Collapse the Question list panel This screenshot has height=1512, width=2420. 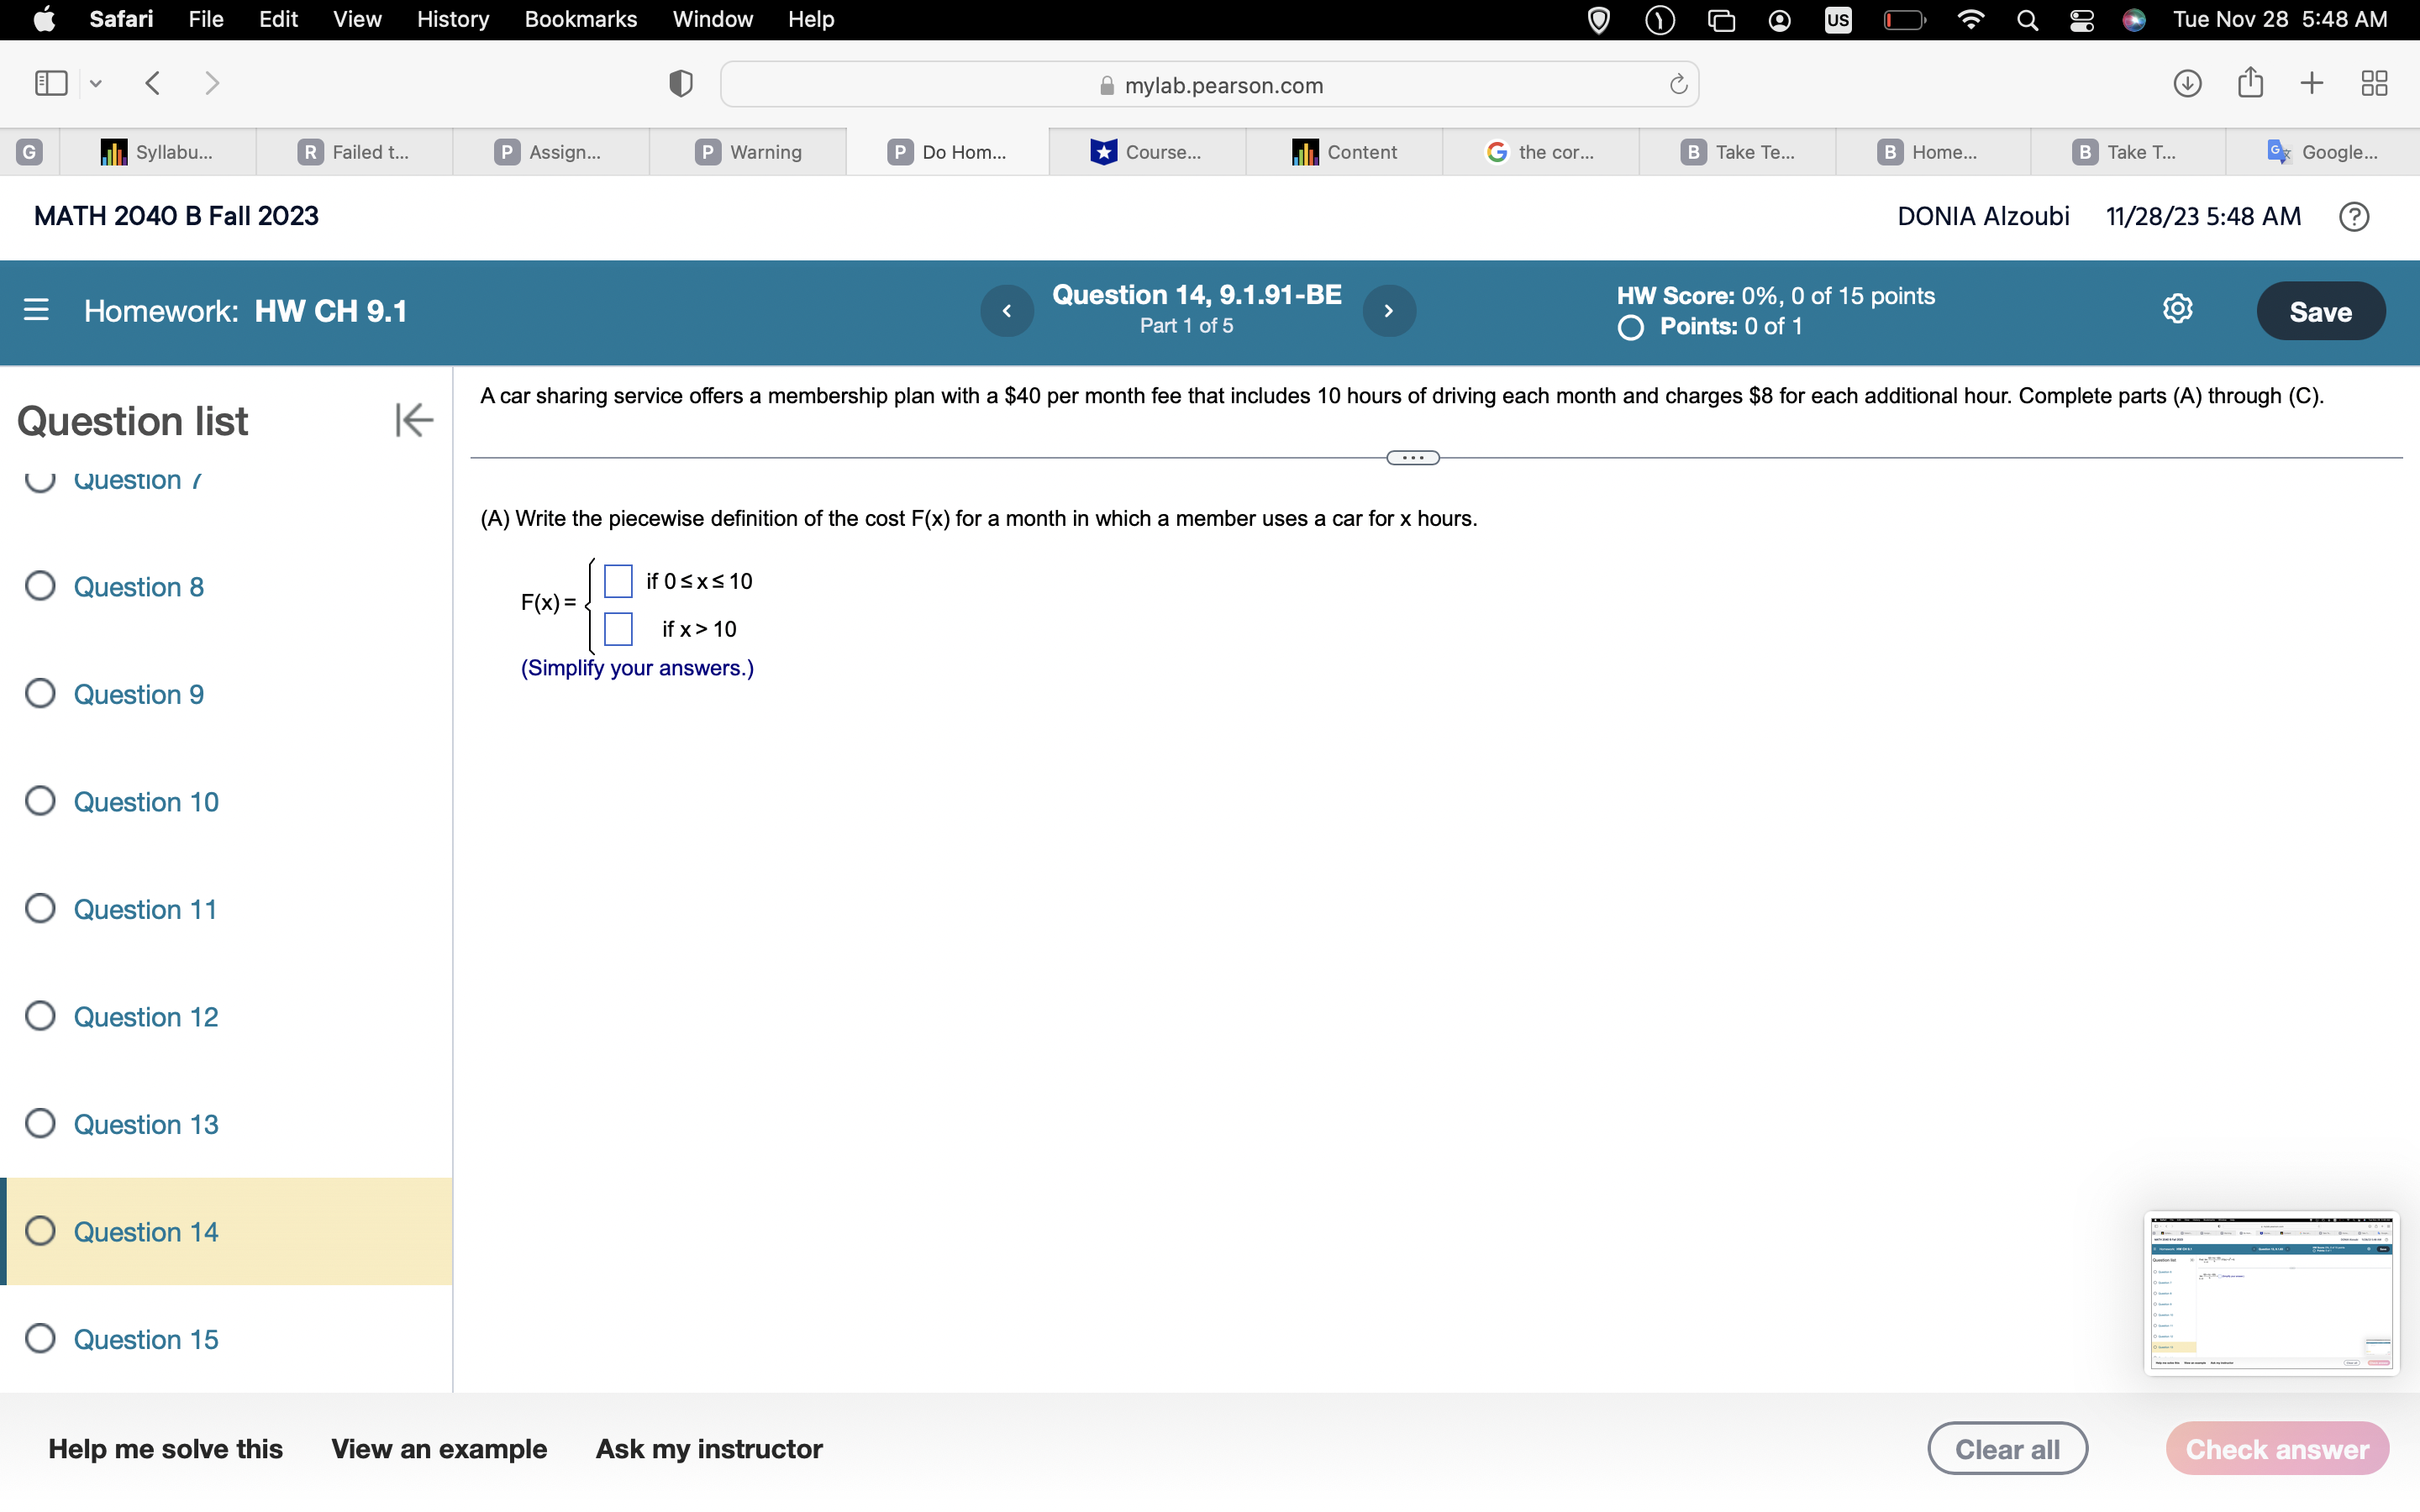pyautogui.click(x=413, y=420)
